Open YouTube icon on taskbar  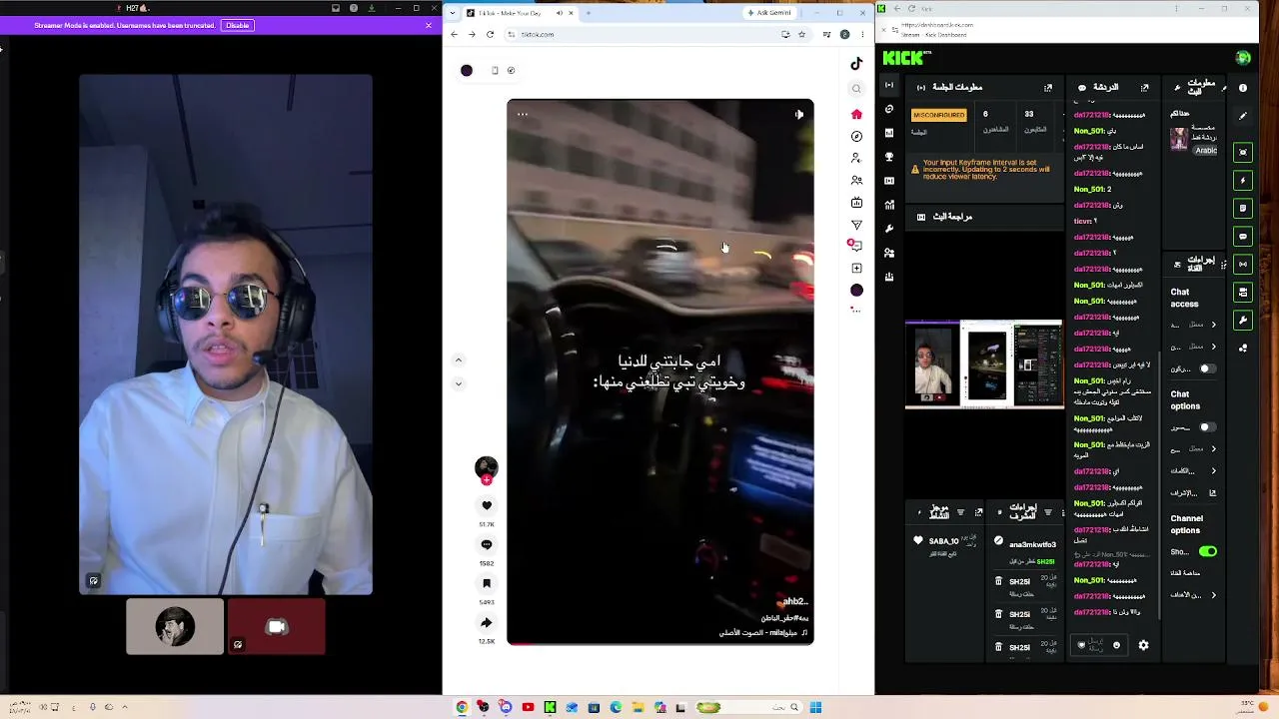click(528, 707)
